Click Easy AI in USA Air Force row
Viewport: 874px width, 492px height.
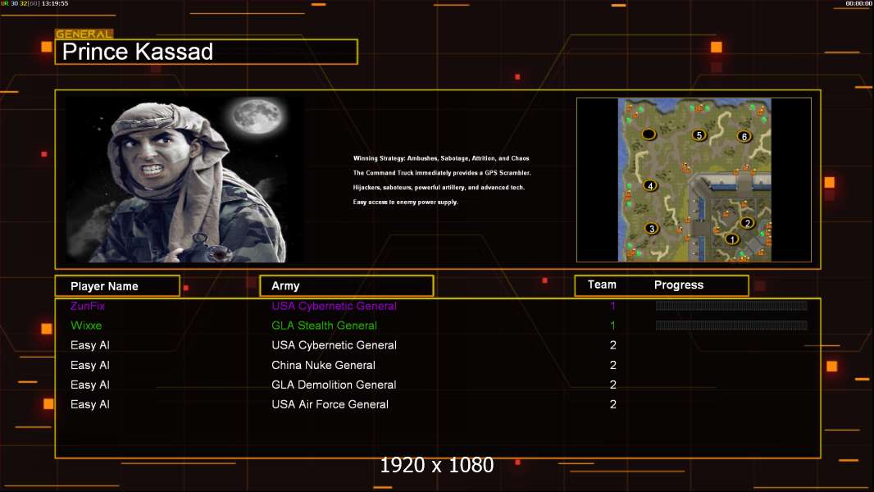(x=89, y=404)
